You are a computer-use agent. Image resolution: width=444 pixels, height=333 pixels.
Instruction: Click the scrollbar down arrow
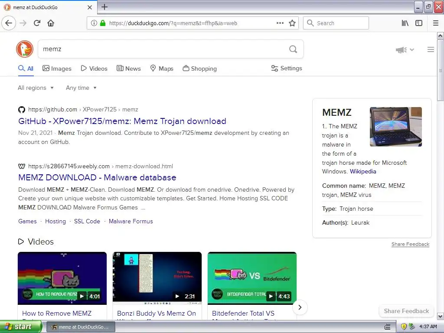coord(440,316)
